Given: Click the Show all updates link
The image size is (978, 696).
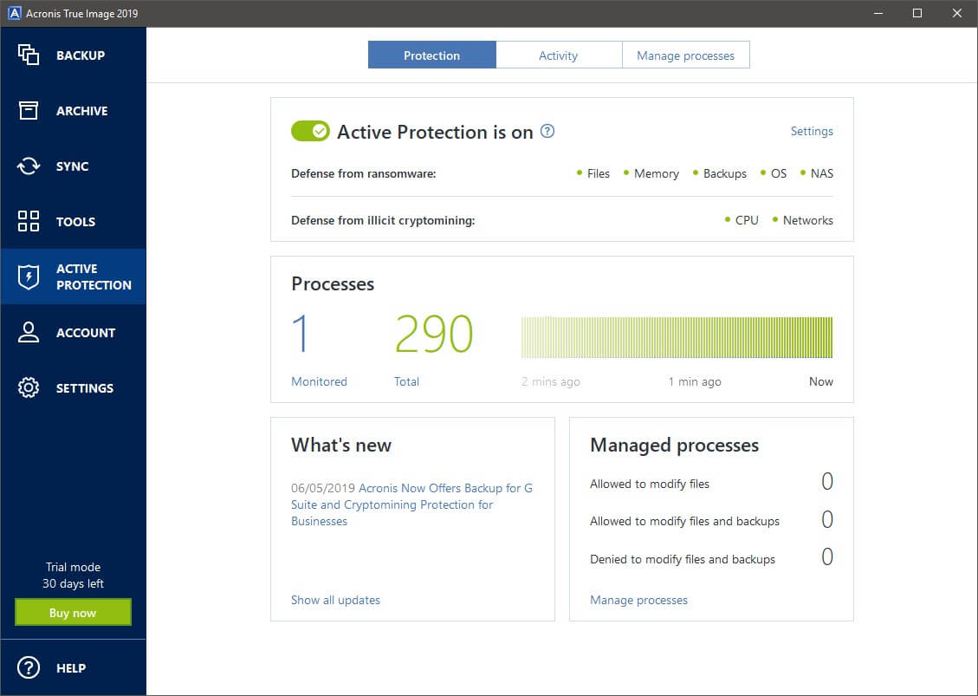Looking at the screenshot, I should pyautogui.click(x=335, y=600).
